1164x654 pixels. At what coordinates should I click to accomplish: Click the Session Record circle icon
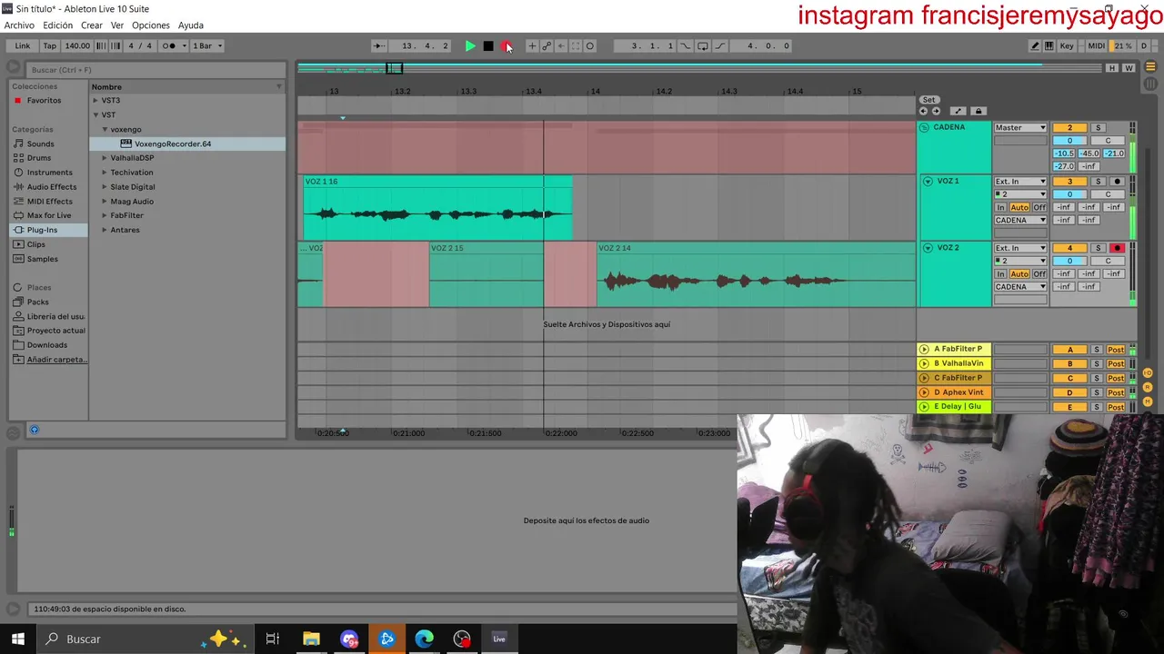click(x=589, y=45)
